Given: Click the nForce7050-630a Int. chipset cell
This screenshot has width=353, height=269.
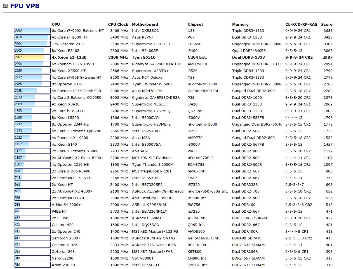Looking at the screenshot, I should (x=208, y=191).
